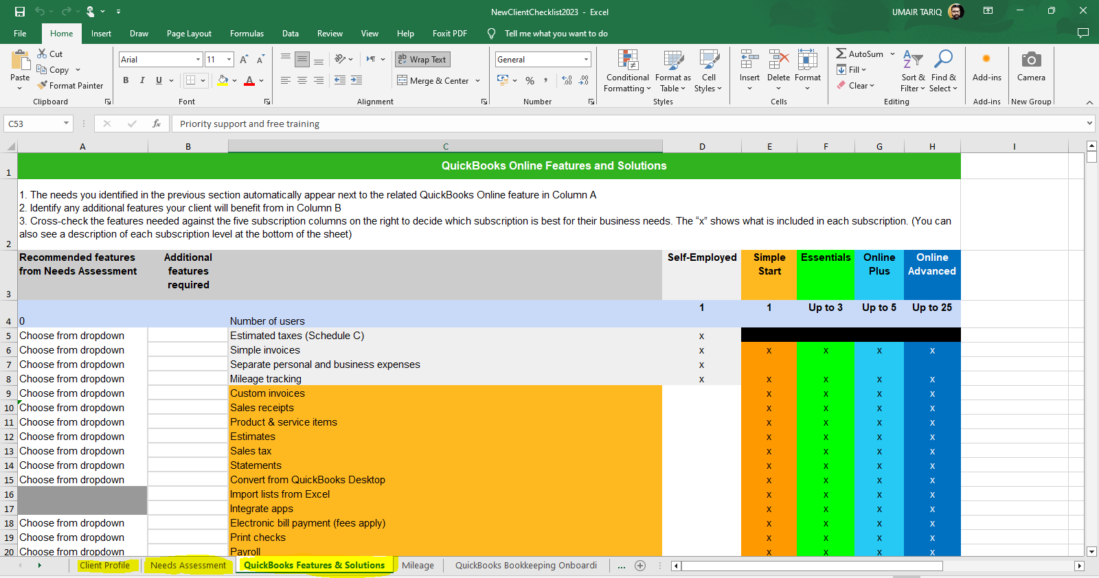Switch to the Page Layout ribbon tab
1099x578 pixels.
point(189,34)
